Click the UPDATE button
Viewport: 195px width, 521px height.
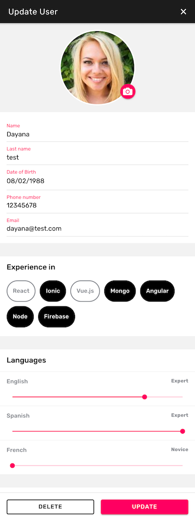[x=144, y=507]
